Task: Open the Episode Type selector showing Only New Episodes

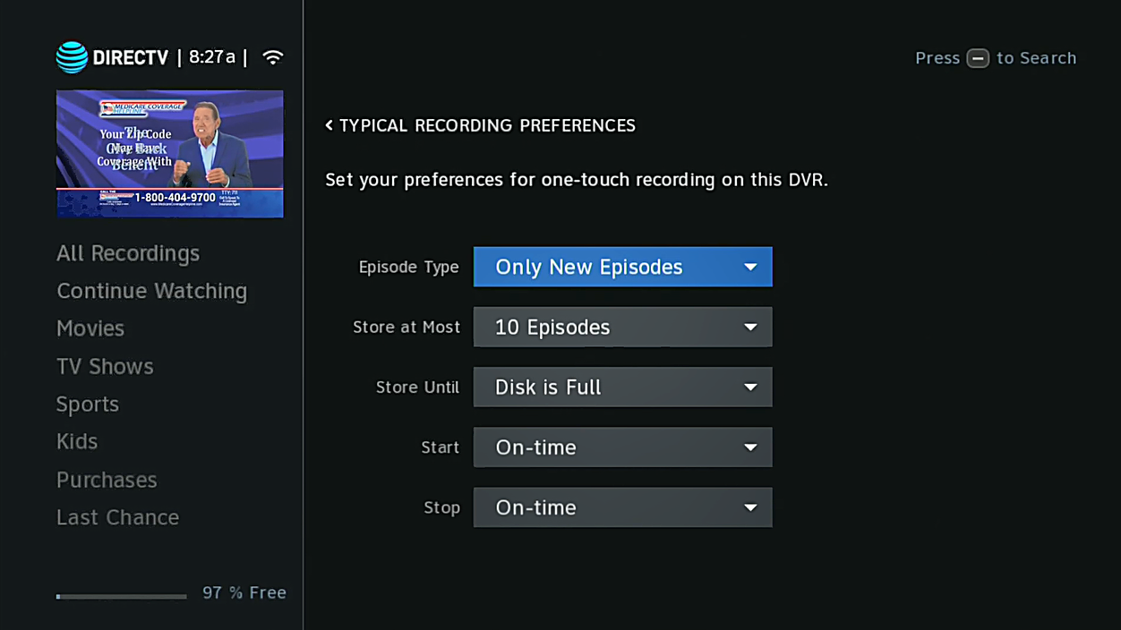Action: click(622, 267)
